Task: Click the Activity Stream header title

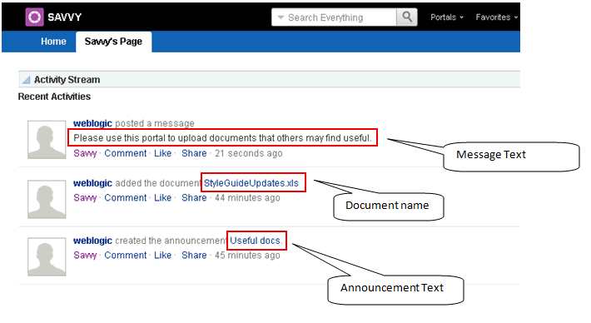Action: click(67, 80)
